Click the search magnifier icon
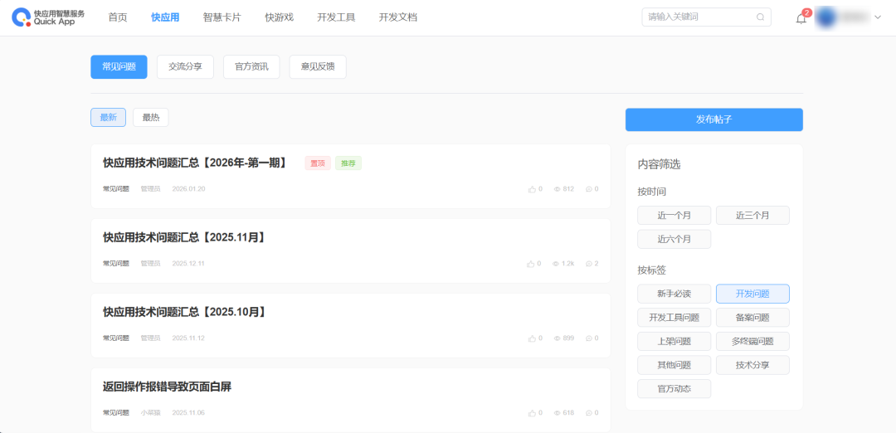This screenshot has height=433, width=896. coord(760,17)
